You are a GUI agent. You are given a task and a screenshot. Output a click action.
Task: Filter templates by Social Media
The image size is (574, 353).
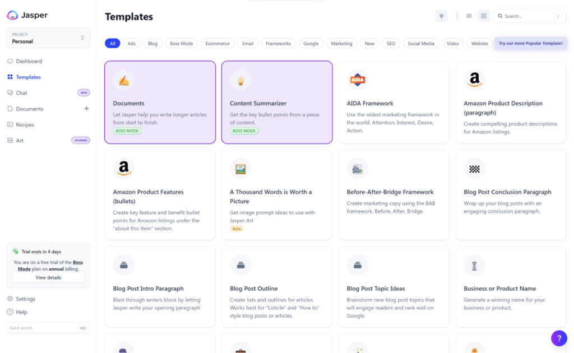coord(421,43)
